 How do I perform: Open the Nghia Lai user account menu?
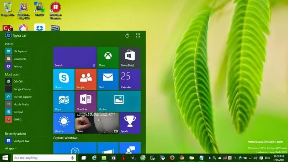coord(16,35)
